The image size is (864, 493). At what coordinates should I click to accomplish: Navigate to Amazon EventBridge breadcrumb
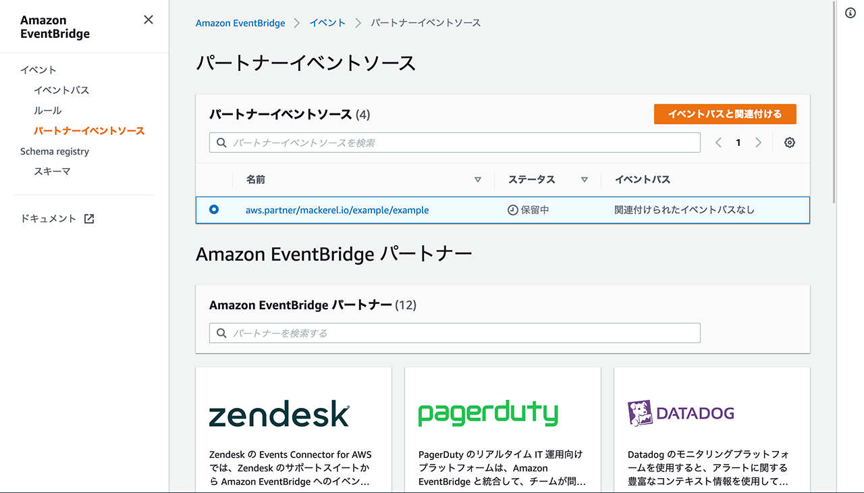click(240, 23)
